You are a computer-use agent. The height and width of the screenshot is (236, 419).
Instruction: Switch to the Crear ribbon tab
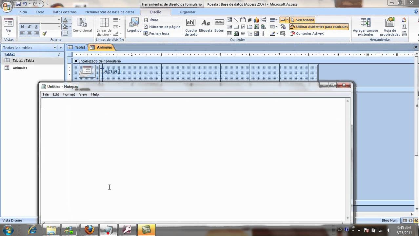pyautogui.click(x=40, y=12)
